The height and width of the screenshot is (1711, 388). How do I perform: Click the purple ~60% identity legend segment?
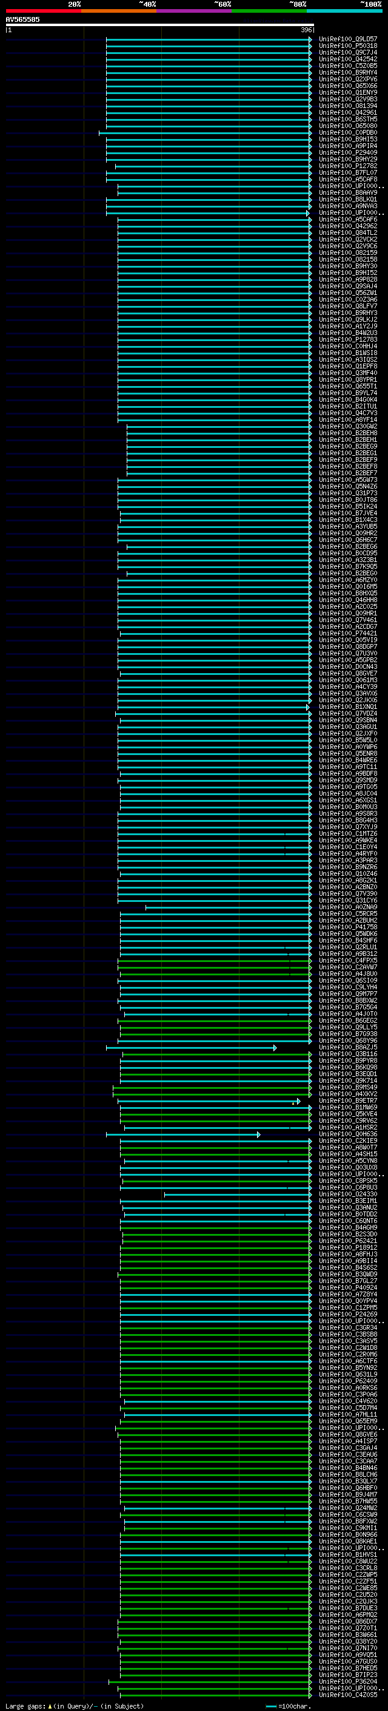tap(195, 11)
